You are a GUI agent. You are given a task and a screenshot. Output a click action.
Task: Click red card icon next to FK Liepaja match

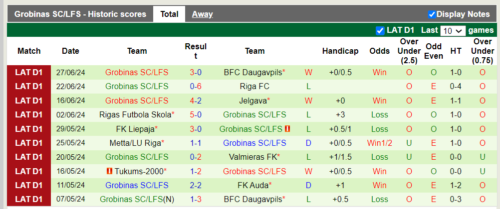(x=287, y=129)
